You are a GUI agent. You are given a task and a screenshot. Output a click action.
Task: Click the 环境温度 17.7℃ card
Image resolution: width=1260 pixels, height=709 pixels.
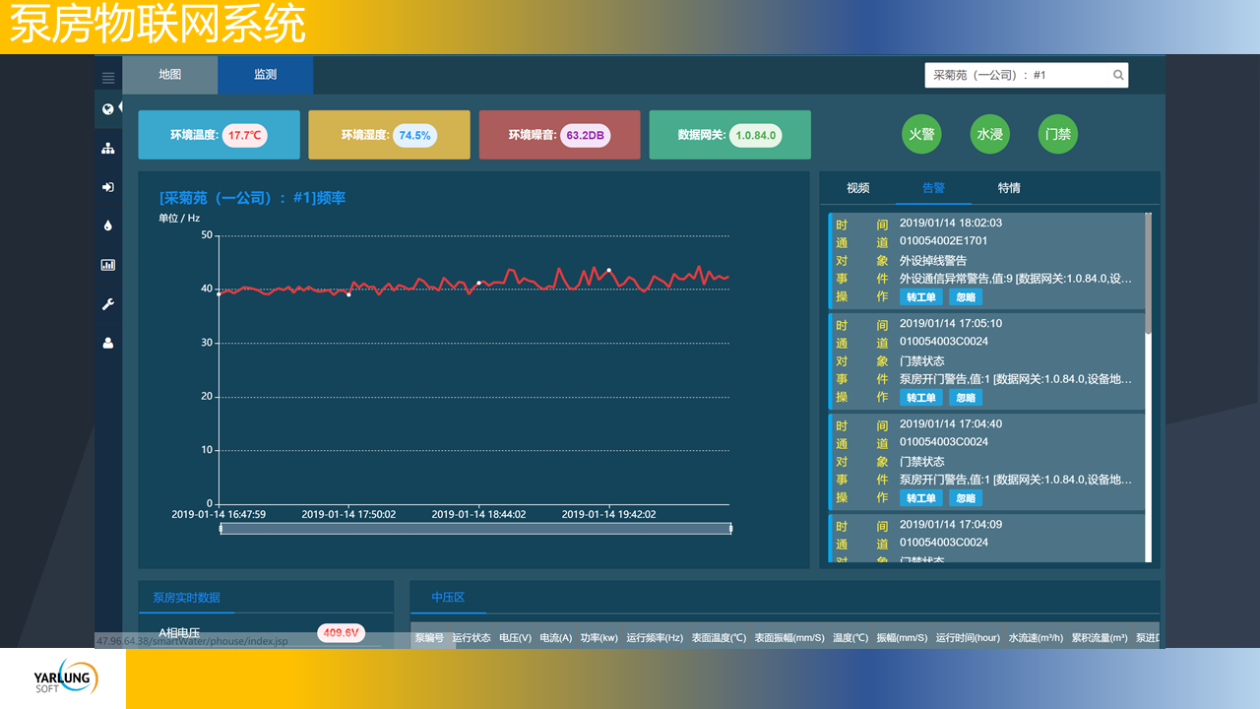click(219, 135)
